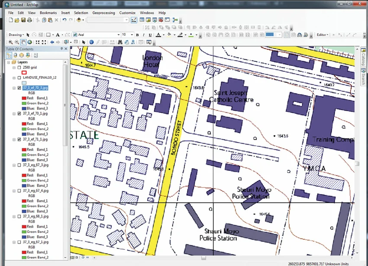The image size is (368, 266).
Task: Go back to previous extent arrow
Action: [x=52, y=42]
